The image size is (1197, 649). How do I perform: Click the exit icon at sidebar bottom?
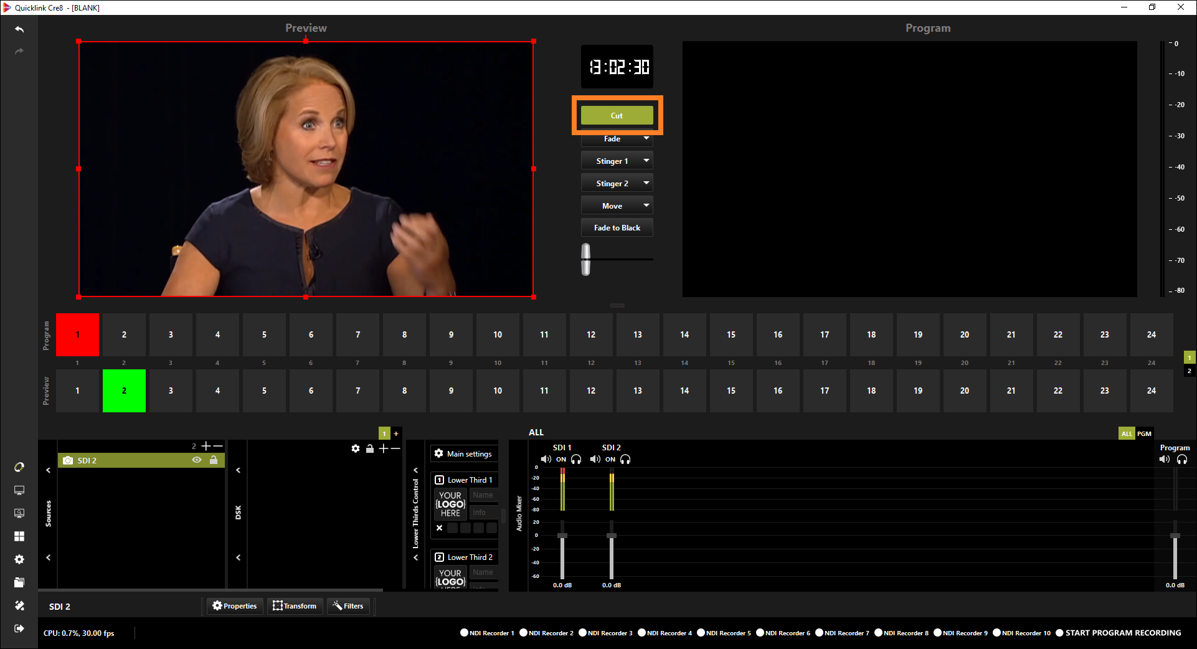[19, 628]
